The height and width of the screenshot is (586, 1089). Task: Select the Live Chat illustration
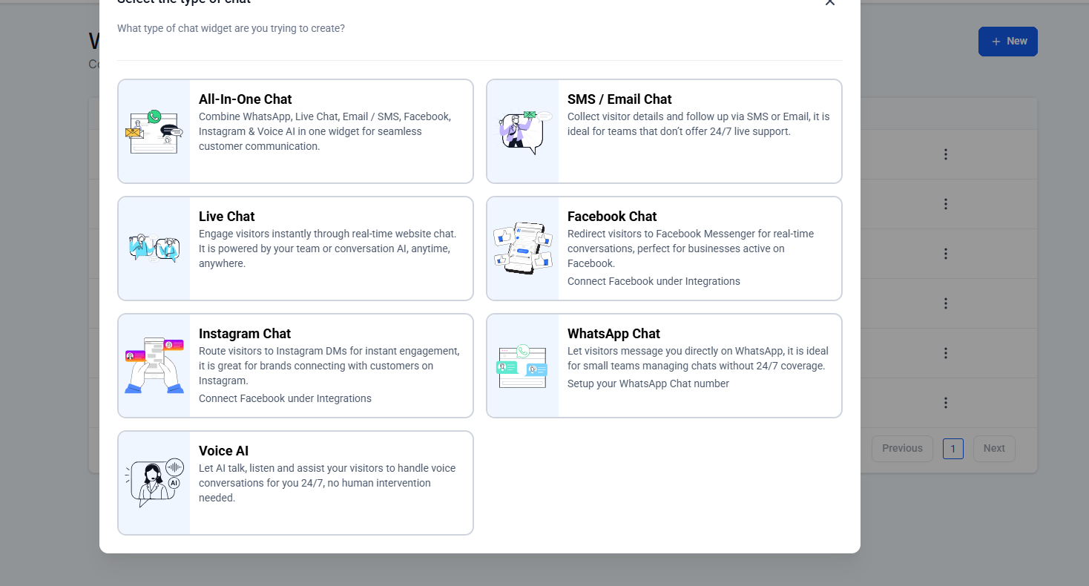point(154,248)
